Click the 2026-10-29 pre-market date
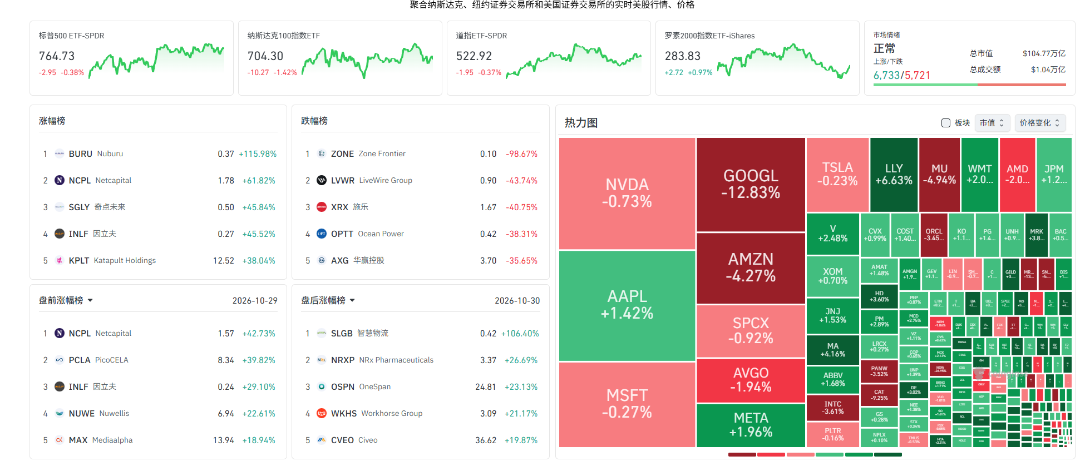This screenshot has height=461, width=1080. click(255, 301)
